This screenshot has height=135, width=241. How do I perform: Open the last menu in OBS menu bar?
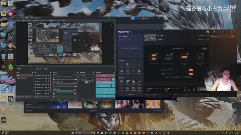[64, 20]
